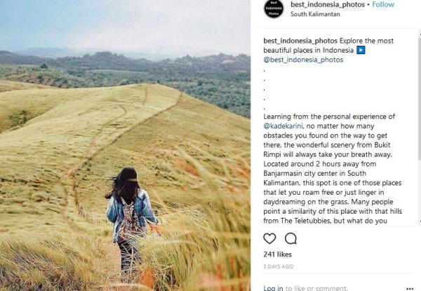Open comments via speech bubble icon
421x291 pixels.
pos(290,238)
